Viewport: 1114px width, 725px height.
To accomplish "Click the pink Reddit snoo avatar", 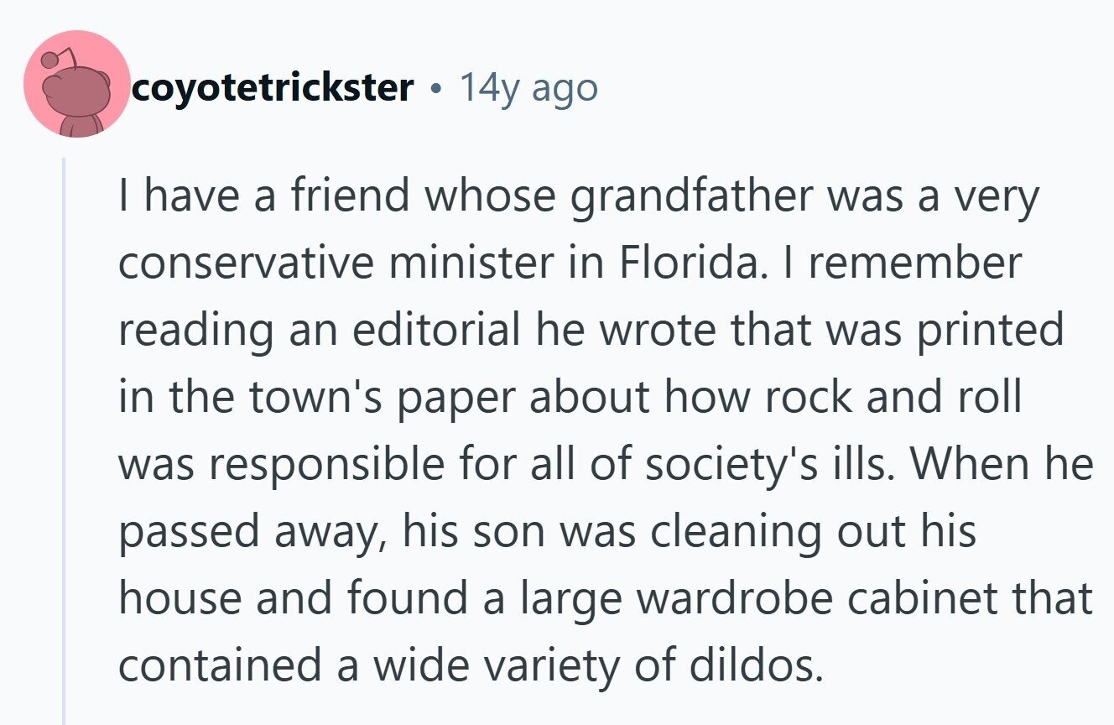I will click(x=76, y=85).
